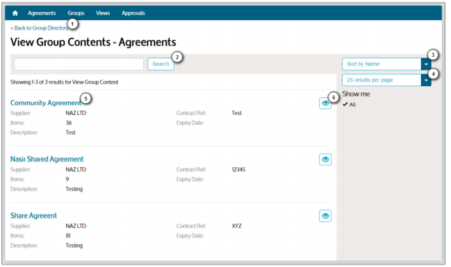Viewport: 451px width, 267px height.
Task: Open the Share Agreeent title link
Action: click(34, 215)
